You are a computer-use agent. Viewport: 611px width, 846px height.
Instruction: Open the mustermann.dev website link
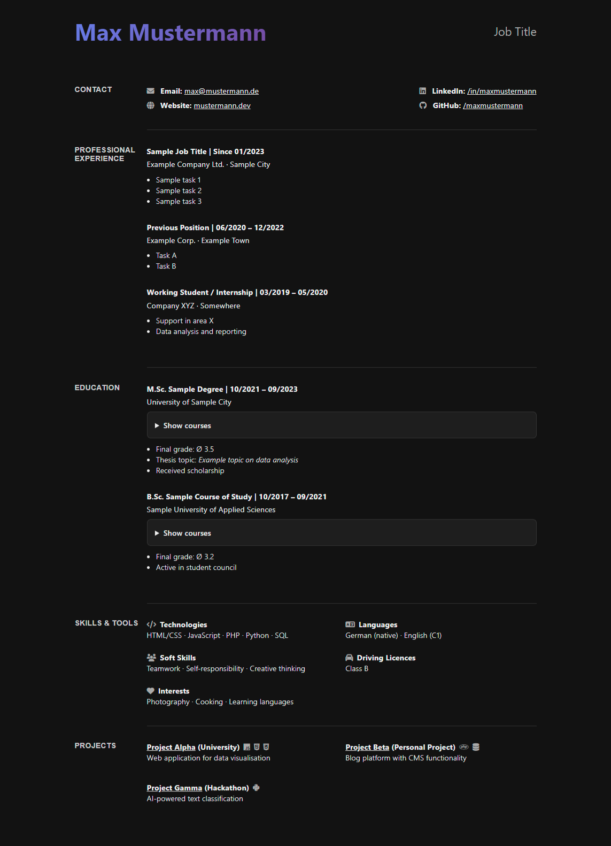pyautogui.click(x=222, y=105)
